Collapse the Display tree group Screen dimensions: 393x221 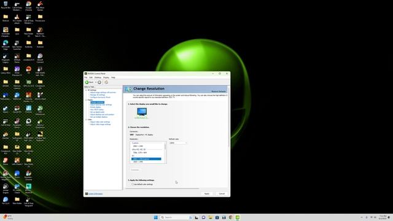86,100
